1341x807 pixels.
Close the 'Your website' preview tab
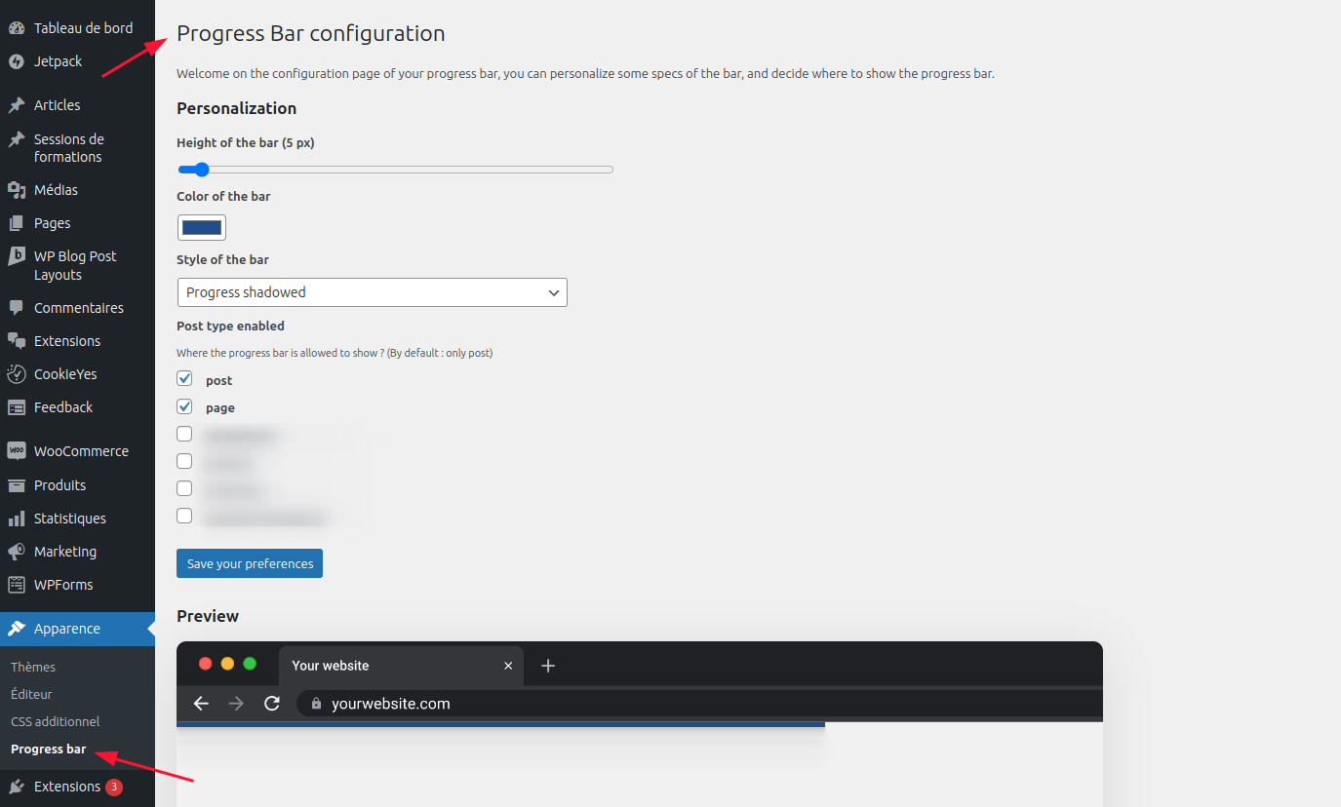click(508, 666)
